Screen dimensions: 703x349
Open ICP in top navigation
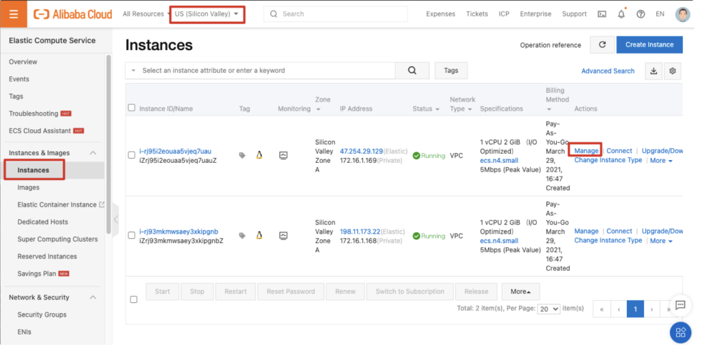pyautogui.click(x=504, y=14)
